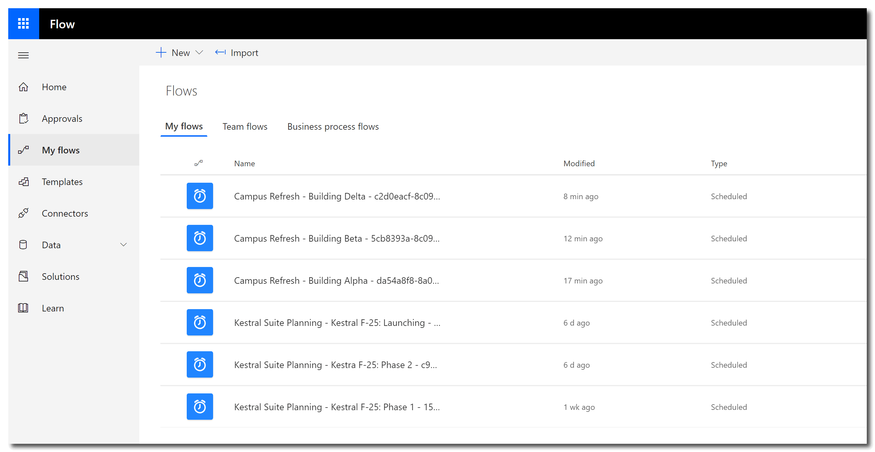This screenshot has height=452, width=875.
Task: Open Kestral F-25: Phase 1 flow
Action: coord(337,407)
